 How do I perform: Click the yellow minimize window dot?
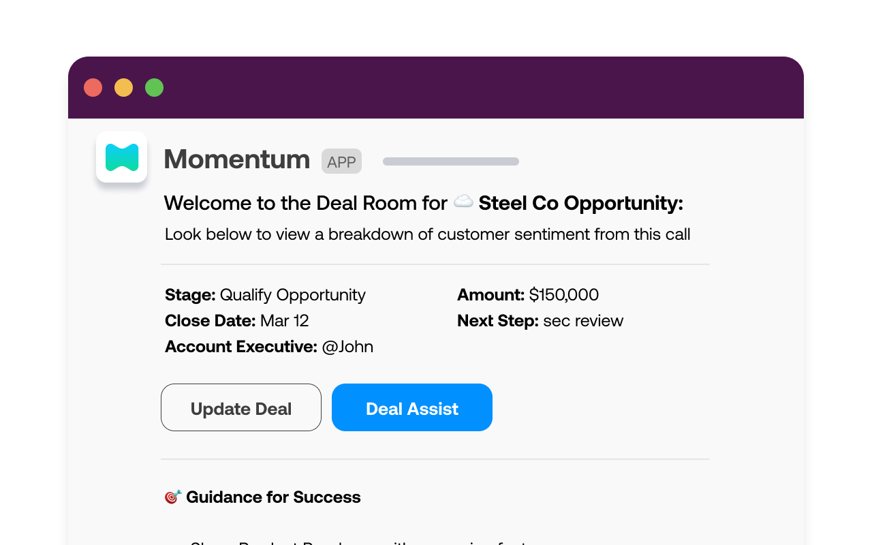point(123,88)
